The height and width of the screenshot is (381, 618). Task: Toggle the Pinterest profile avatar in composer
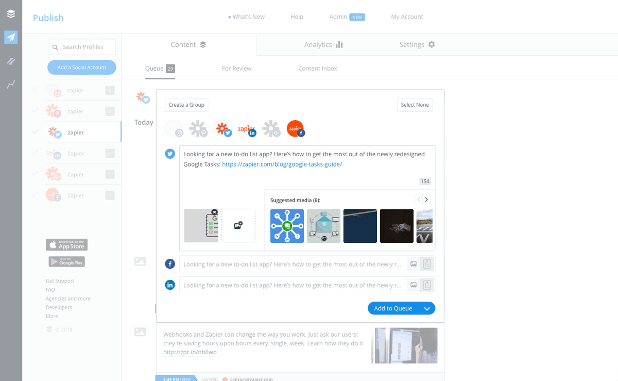coord(198,129)
